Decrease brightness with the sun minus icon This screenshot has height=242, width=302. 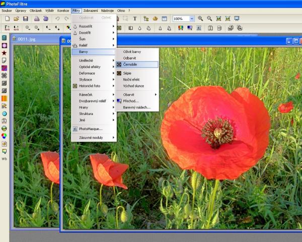(x=28, y=28)
